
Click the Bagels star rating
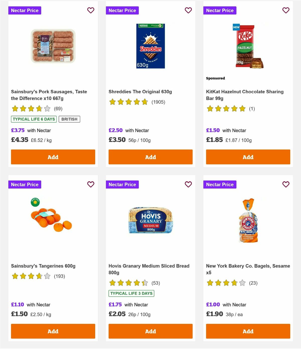(226, 283)
